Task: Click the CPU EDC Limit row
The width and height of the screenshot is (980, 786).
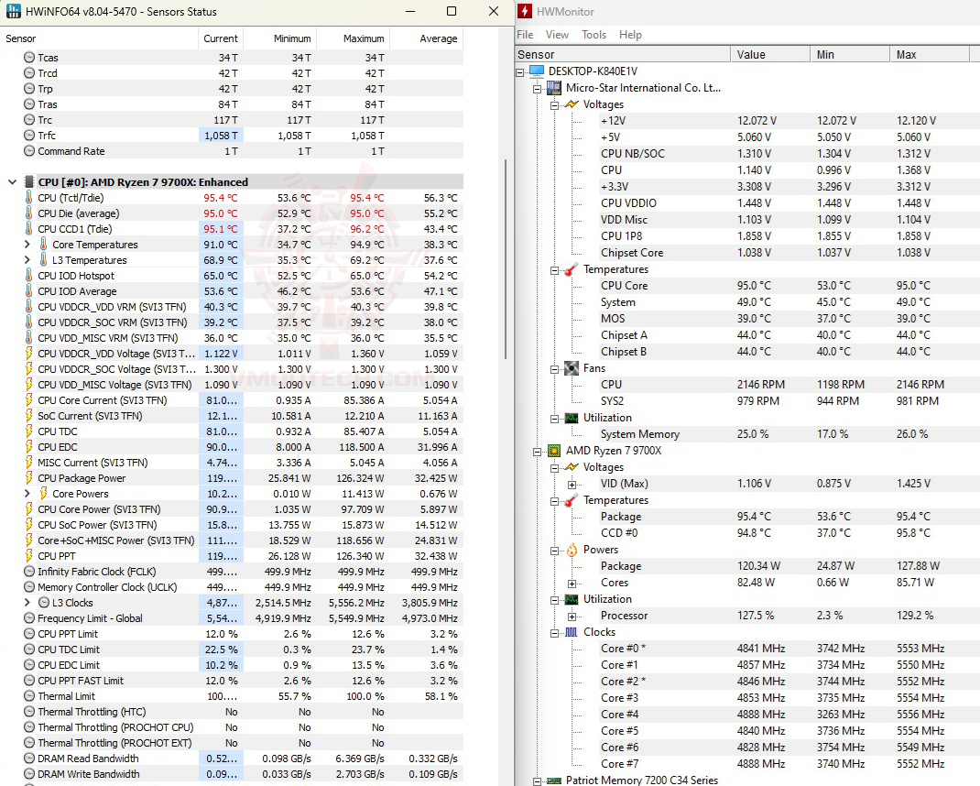Action: coord(232,665)
